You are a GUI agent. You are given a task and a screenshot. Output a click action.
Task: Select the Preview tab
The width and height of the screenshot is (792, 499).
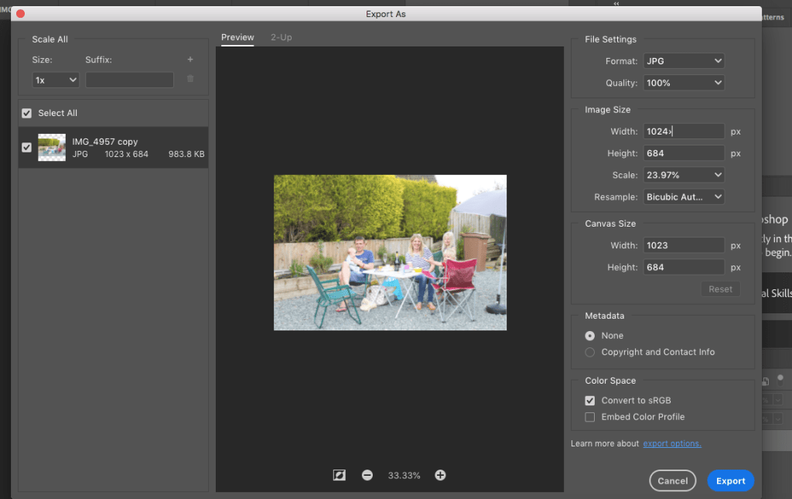(x=237, y=37)
